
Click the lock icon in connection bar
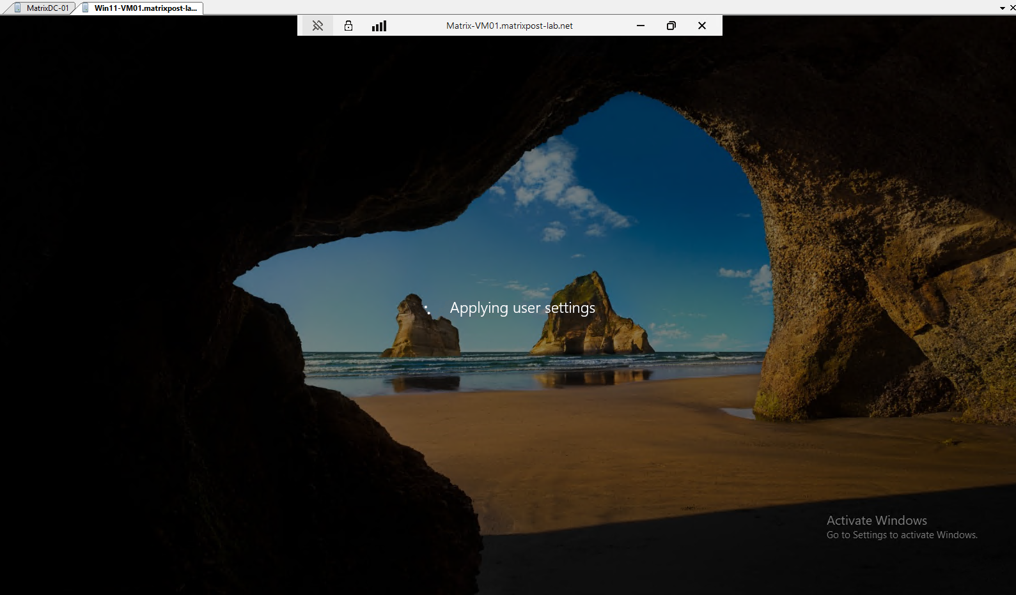pos(348,26)
